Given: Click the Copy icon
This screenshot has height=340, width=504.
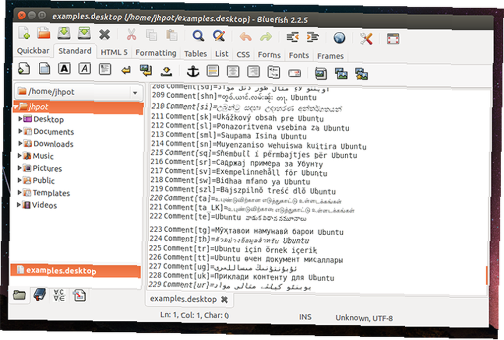Looking at the screenshot, I should pos(151,35).
